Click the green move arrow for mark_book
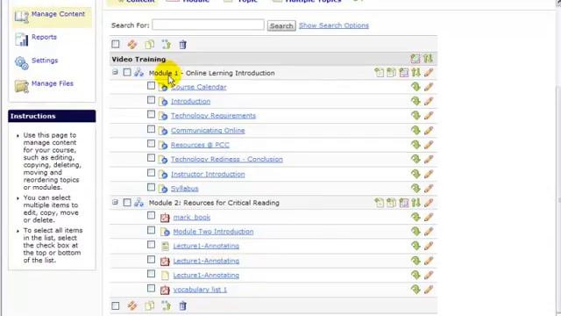 [x=415, y=217]
